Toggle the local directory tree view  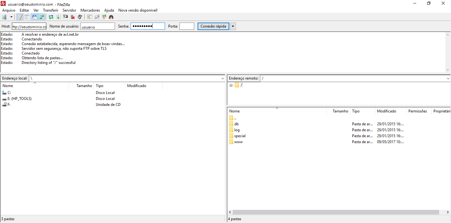[27, 17]
